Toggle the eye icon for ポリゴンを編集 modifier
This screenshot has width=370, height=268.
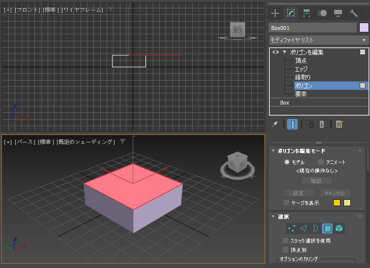click(275, 52)
